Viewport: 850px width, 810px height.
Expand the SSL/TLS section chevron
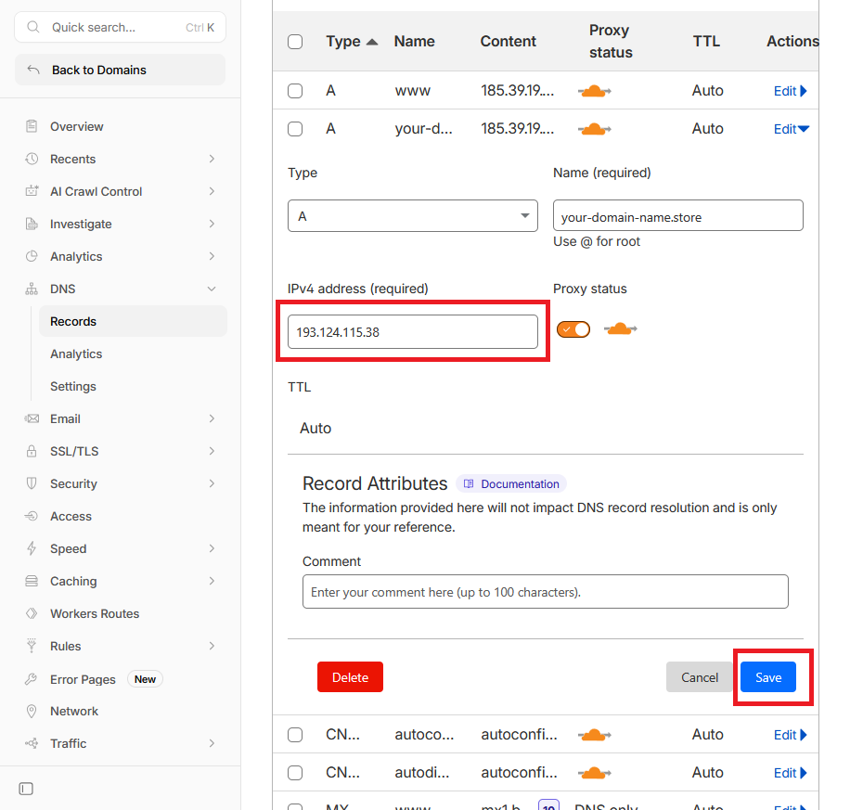(x=212, y=451)
